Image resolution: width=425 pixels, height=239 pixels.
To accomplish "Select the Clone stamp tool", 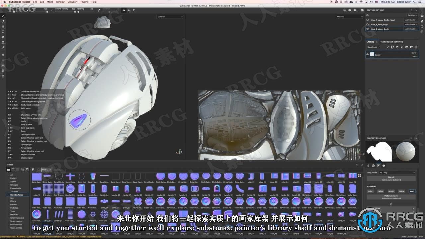I will tap(3, 42).
